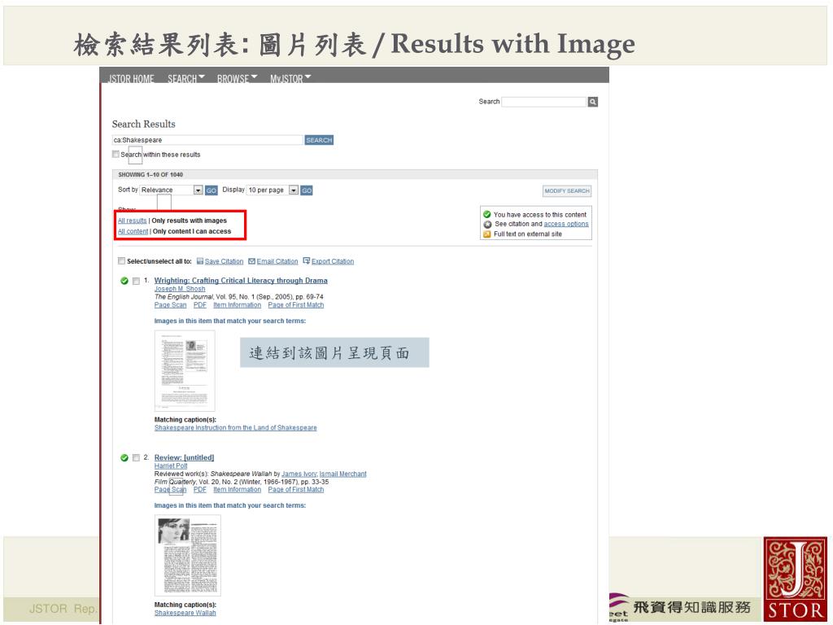Open PDF link for result 2

[x=200, y=489]
